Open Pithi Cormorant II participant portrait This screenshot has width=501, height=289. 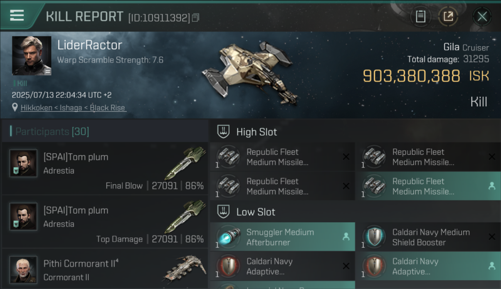click(23, 270)
